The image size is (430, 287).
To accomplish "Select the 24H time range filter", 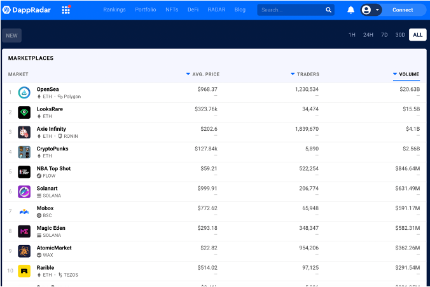I will (368, 35).
